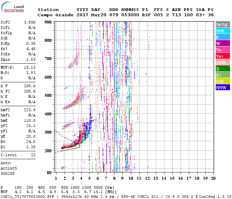Click the yF2 value 25.1
The height and width of the screenshot is (199, 232).
click(31, 126)
